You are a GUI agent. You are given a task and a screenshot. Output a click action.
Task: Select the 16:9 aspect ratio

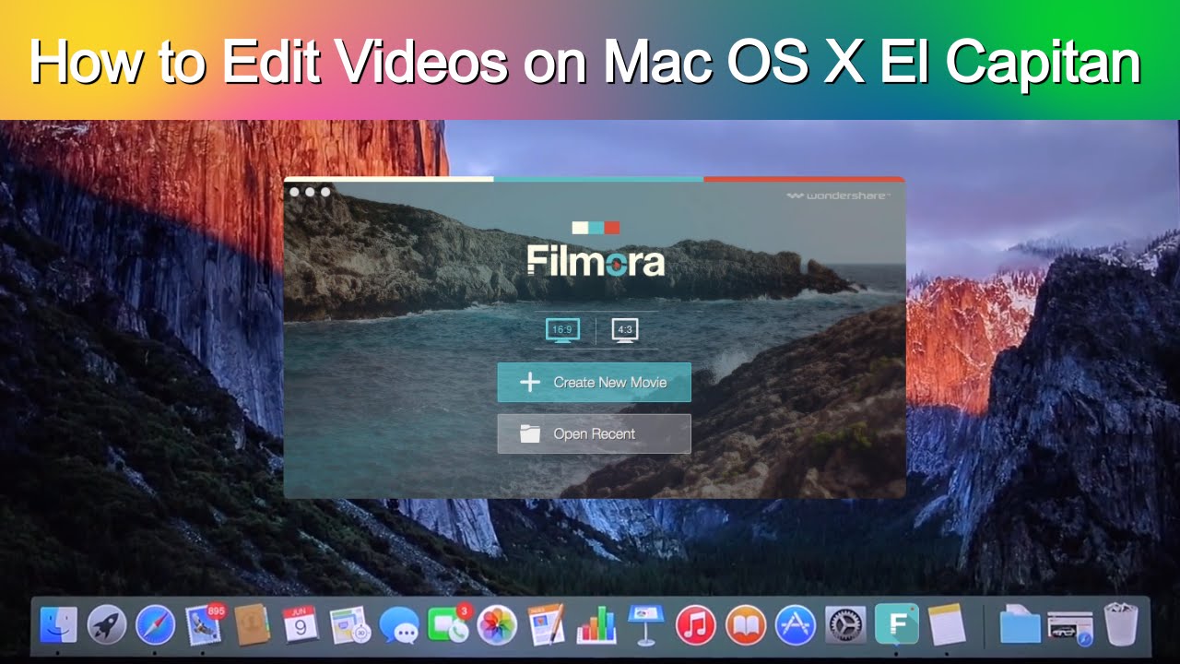[562, 329]
